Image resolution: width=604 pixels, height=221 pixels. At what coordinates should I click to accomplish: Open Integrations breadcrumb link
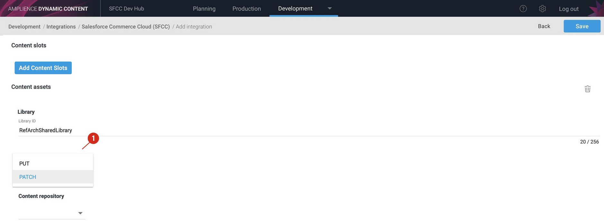61,27
